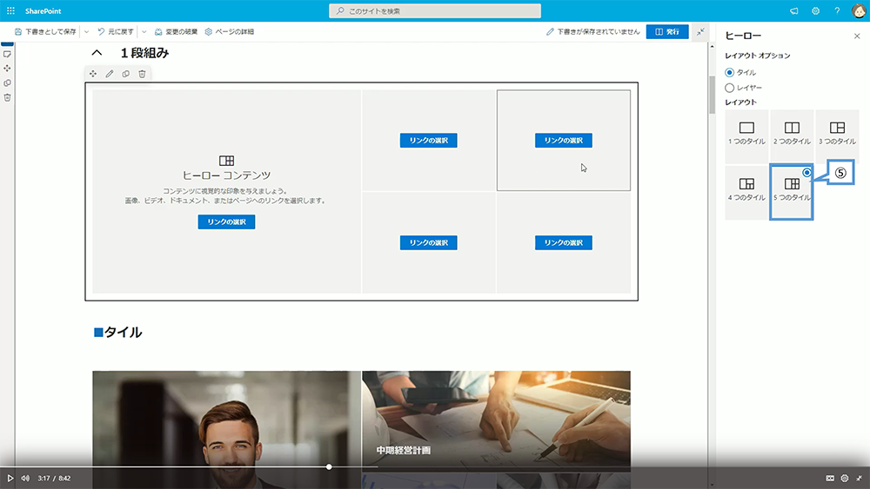Screen dimensions: 870x489
Task: Click the delete section trash icon in left rail
Action: (7, 97)
